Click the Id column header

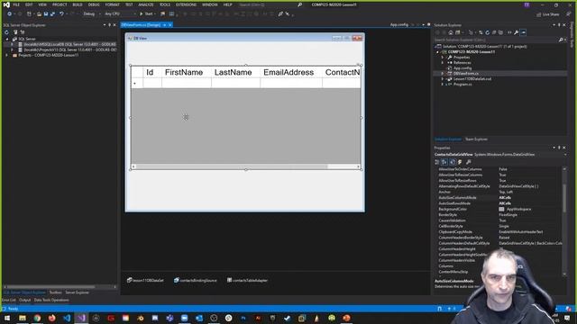tap(152, 72)
